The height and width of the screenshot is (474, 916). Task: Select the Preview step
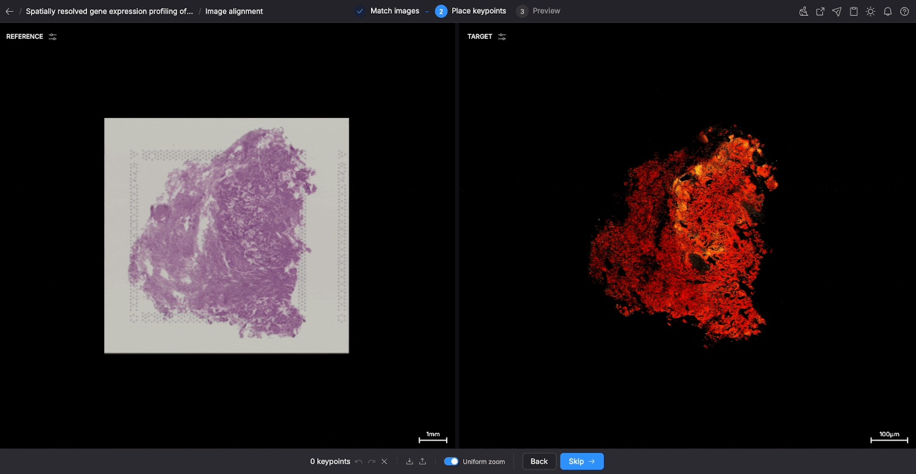(546, 11)
